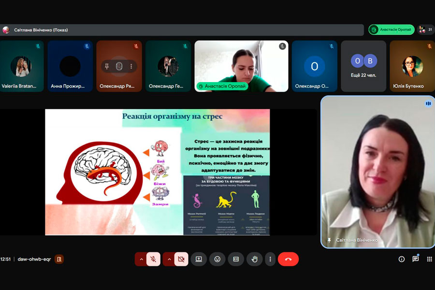Viewport: 435px width, 290px height.
Task: Click muted mic icon on Анна Прожир... tile
Action: coord(87,46)
